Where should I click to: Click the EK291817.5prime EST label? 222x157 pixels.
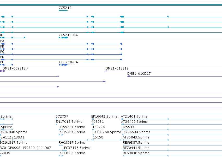click(14, 143)
